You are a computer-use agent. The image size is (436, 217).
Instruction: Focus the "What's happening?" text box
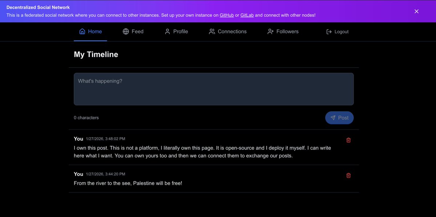tap(214, 89)
